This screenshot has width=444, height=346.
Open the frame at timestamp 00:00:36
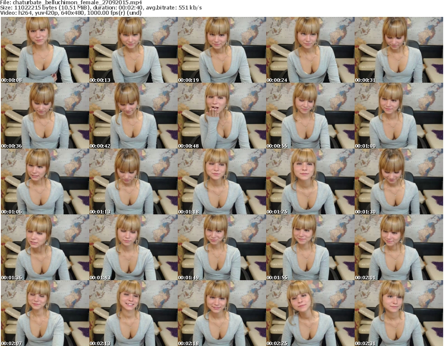(x=45, y=116)
